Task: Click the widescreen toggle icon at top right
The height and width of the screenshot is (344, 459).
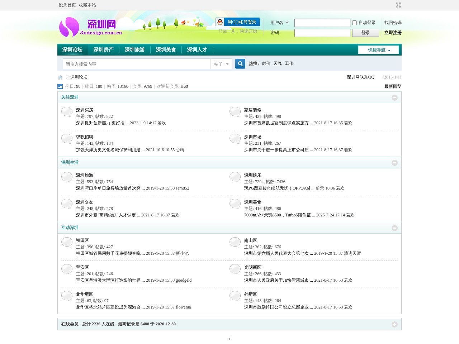Action: click(x=398, y=5)
